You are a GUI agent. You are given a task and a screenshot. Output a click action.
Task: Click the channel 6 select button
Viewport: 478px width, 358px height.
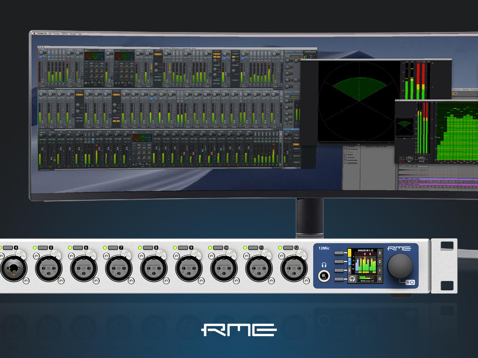78,248
